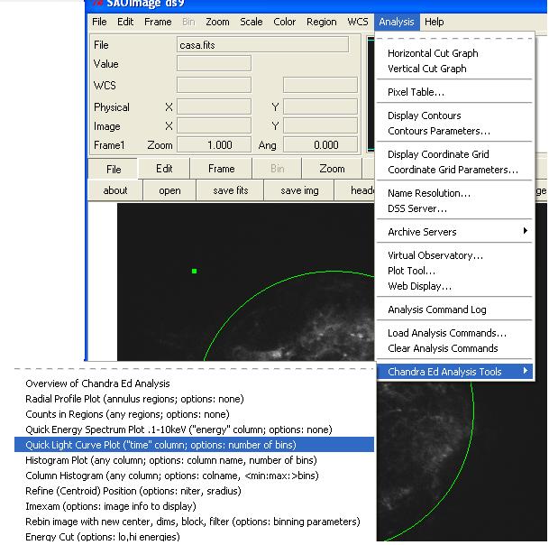The height and width of the screenshot is (545, 549).
Task: Select Vertical Cut Graph
Action: click(454, 69)
